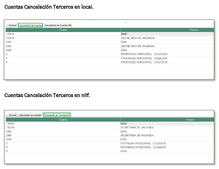
Task: Switch to Cancelación de Cuentas tab in niif panel
Action: click(x=30, y=115)
